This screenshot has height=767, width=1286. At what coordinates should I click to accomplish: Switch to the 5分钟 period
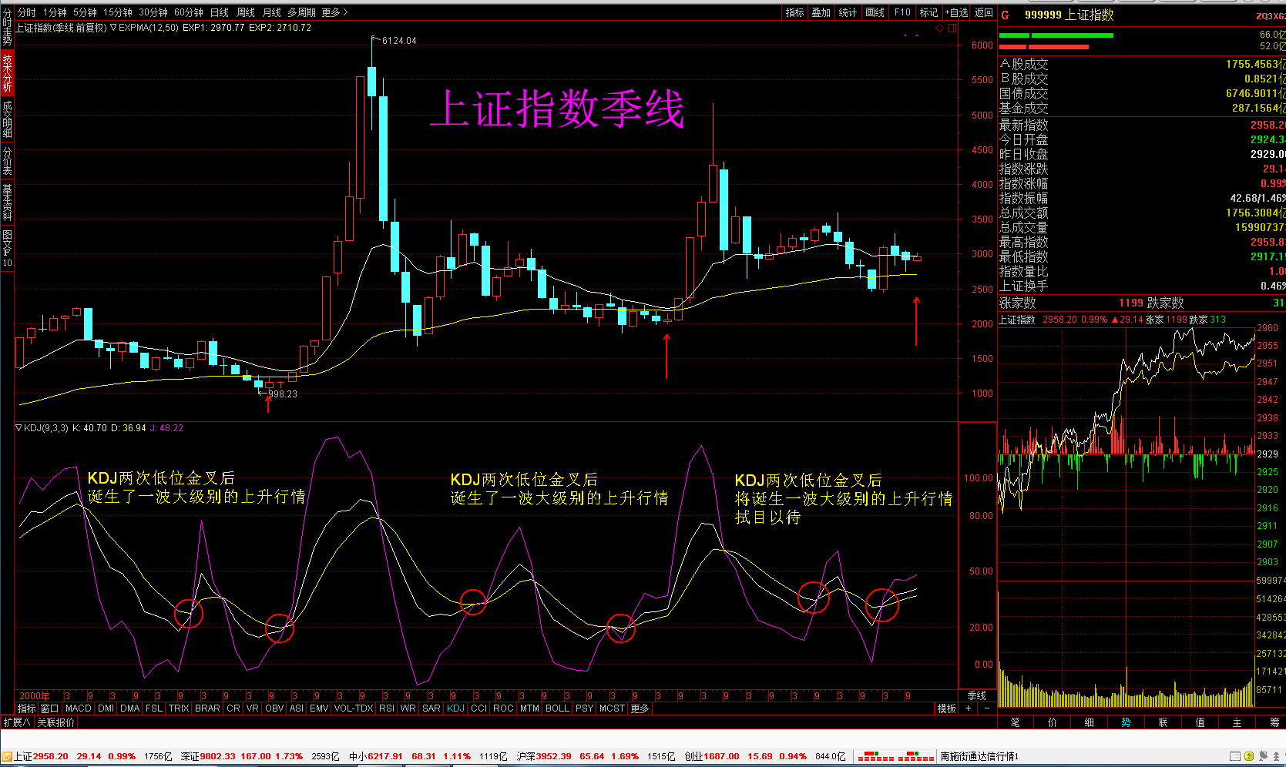pyautogui.click(x=85, y=12)
